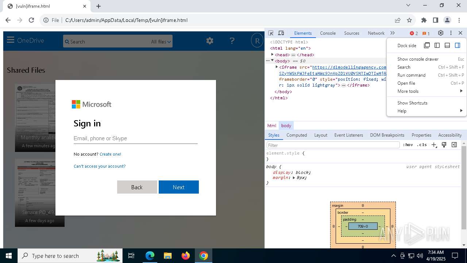This screenshot has width=467, height=263.
Task: Open Chrome extensions puzzle icon
Action: [x=424, y=20]
